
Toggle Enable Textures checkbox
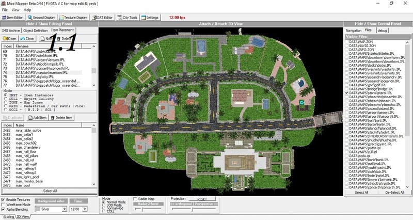click(x=4, y=200)
